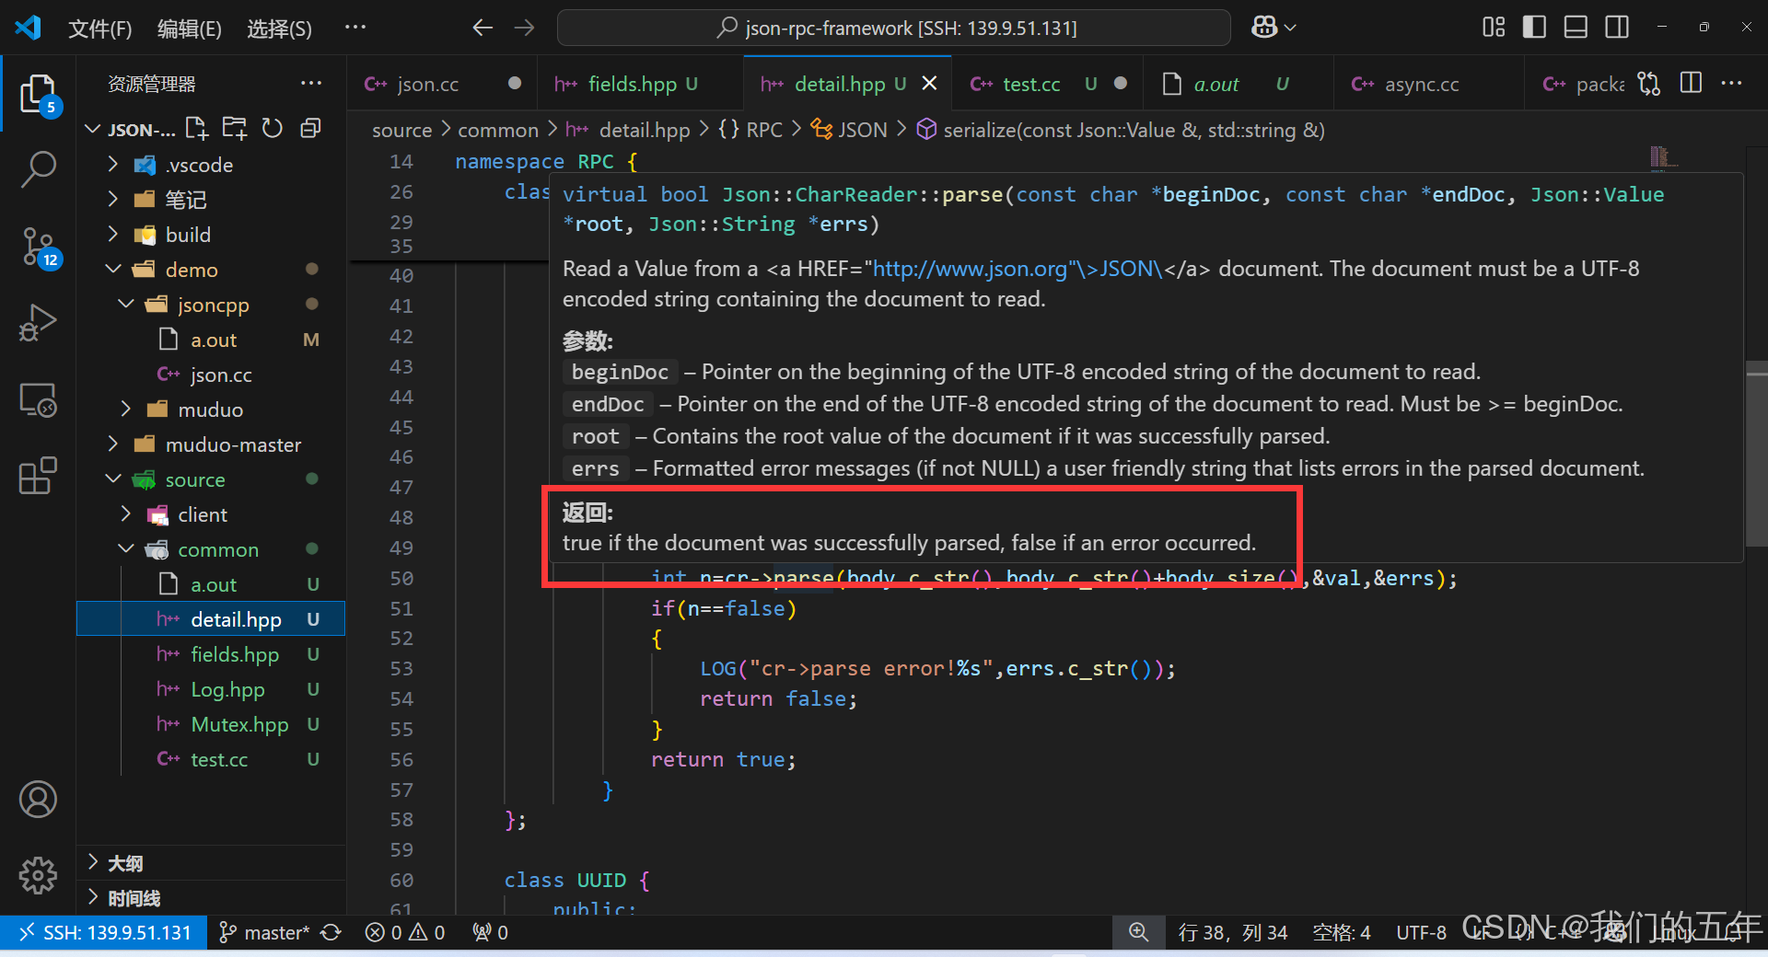Viewport: 1768px width, 957px height.
Task: Open the Manage settings gear
Action: point(38,875)
